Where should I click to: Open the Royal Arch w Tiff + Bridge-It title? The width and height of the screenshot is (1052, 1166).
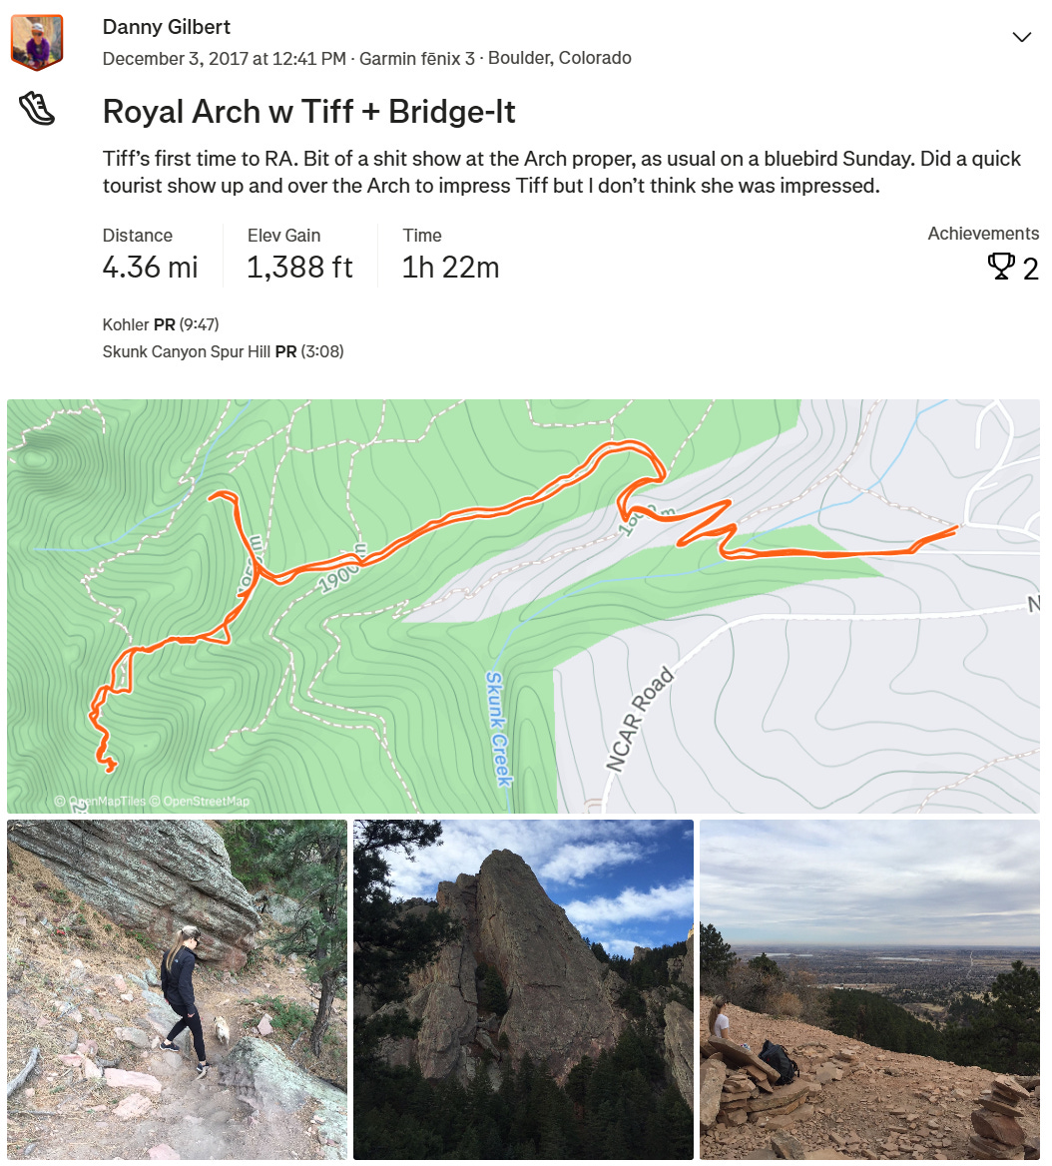coord(308,112)
